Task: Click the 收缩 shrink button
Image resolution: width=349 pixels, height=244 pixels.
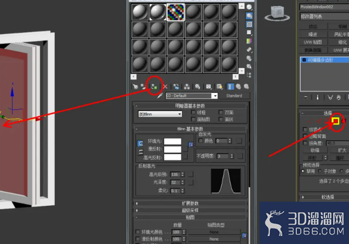Action: (315, 150)
